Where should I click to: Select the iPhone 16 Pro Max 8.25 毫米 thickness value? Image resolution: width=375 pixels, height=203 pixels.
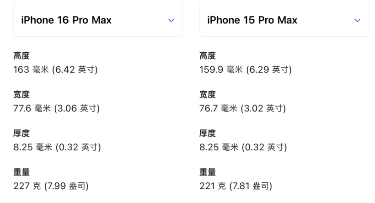coord(57,147)
